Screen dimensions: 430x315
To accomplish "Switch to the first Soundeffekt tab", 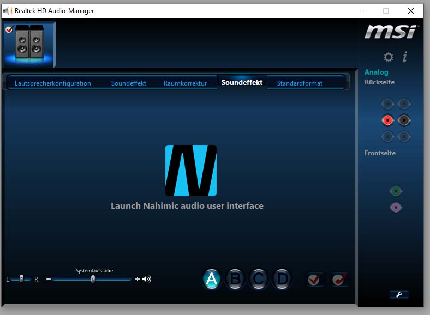I will point(128,83).
